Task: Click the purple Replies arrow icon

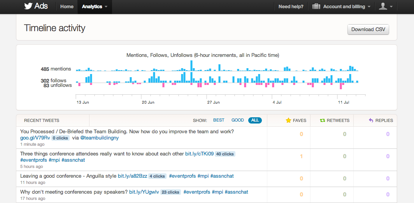Action: point(371,120)
